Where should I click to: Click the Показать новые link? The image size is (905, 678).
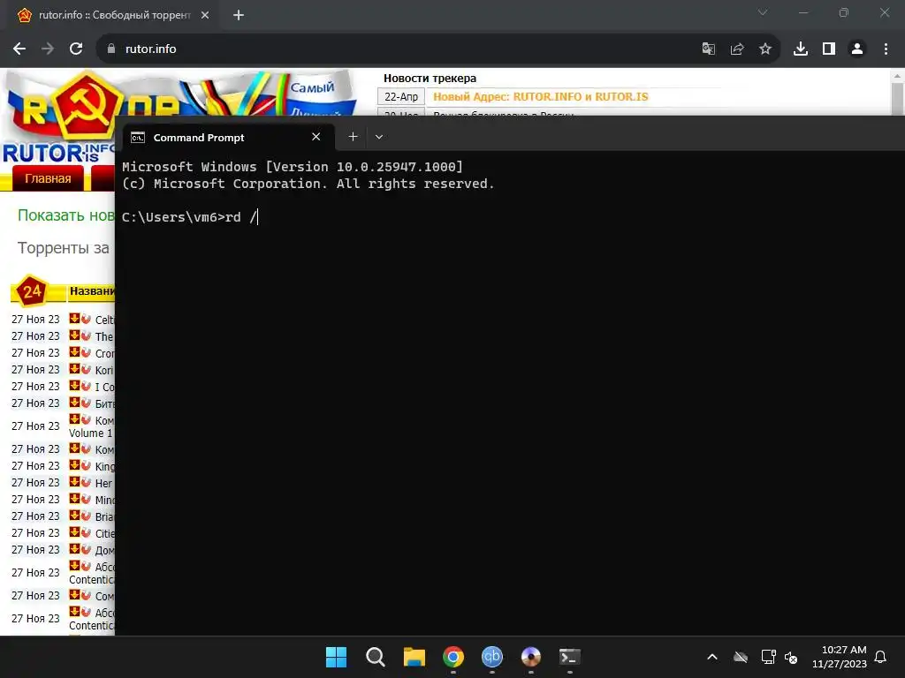click(65, 215)
